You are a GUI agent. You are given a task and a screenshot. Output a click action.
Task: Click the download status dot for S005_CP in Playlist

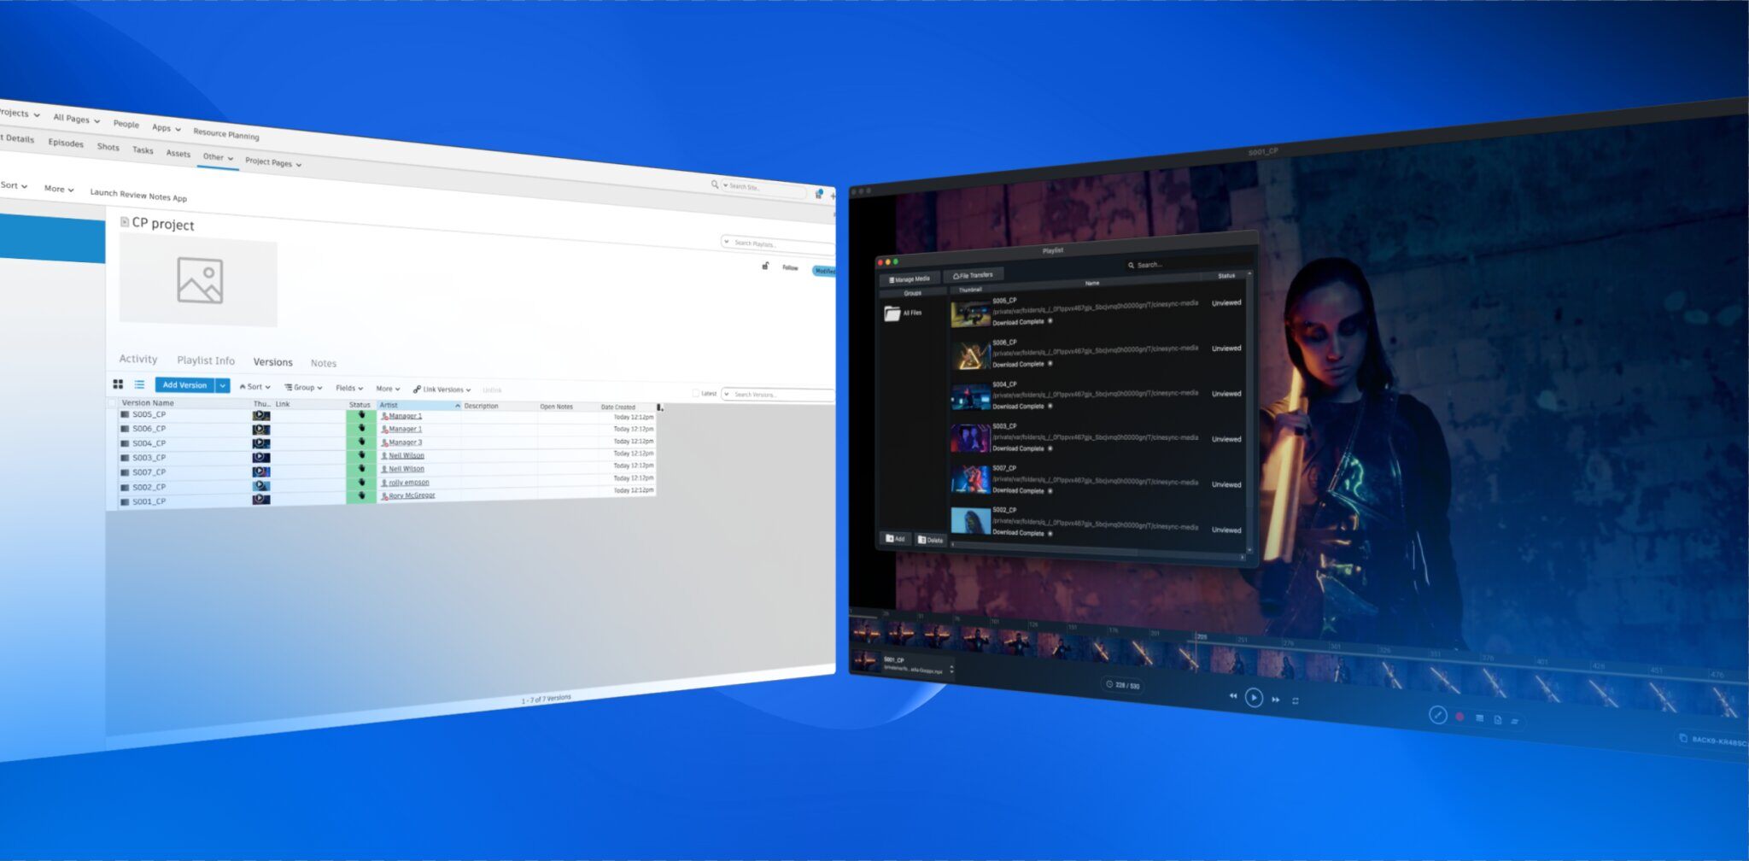[1050, 322]
